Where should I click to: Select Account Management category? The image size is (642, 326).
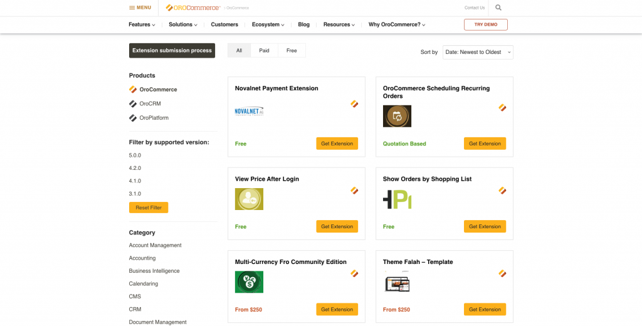(x=155, y=245)
